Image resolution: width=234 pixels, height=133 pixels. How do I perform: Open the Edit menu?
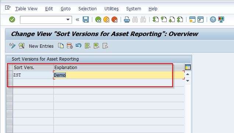49,9
